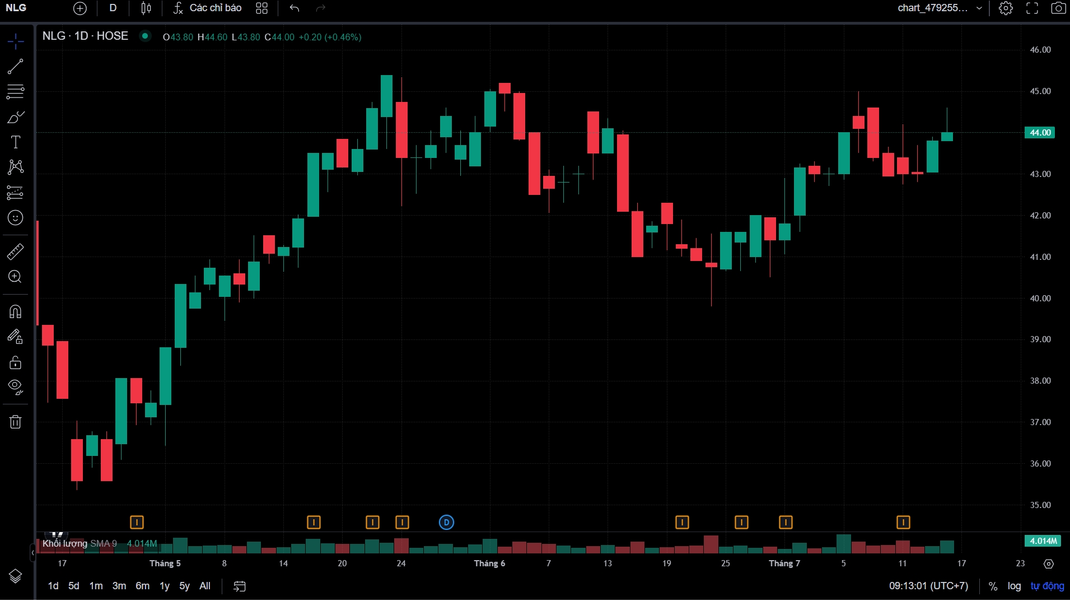The height and width of the screenshot is (601, 1070).
Task: Click the NLG · 1D · HOSE legend title
Action: click(85, 36)
